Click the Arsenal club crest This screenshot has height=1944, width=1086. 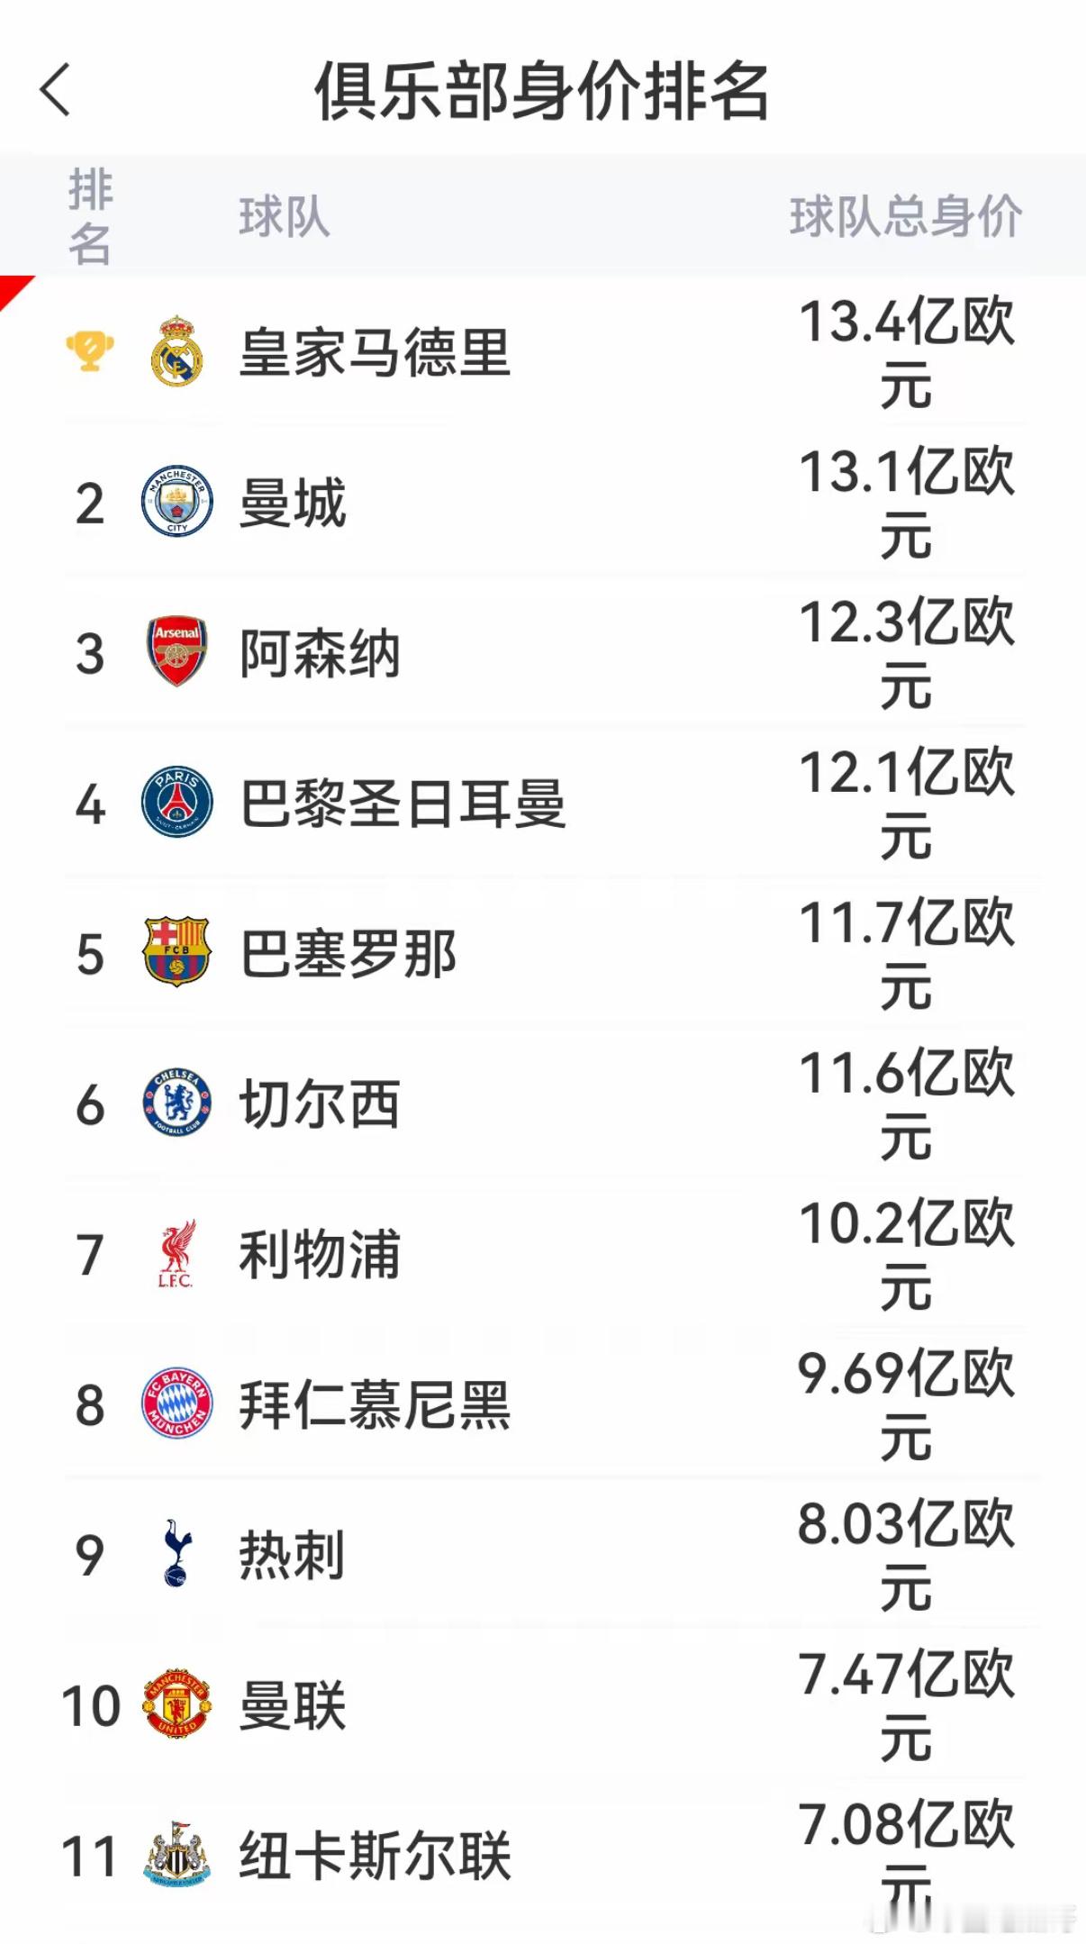[x=177, y=651]
